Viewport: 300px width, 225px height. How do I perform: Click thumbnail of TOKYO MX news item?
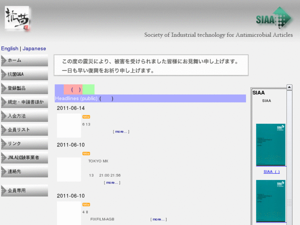pyautogui.click(x=69, y=169)
